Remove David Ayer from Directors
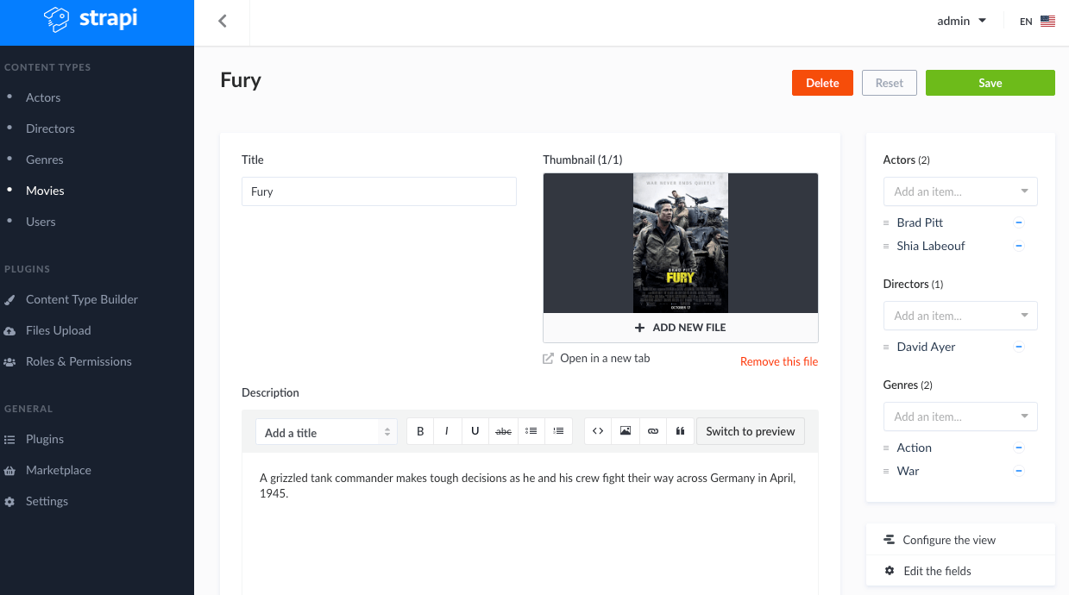 [1019, 347]
